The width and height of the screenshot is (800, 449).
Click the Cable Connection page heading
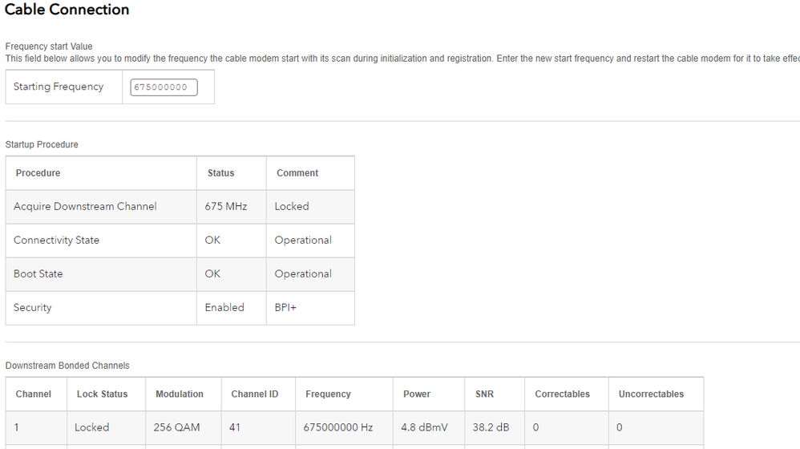(67, 10)
